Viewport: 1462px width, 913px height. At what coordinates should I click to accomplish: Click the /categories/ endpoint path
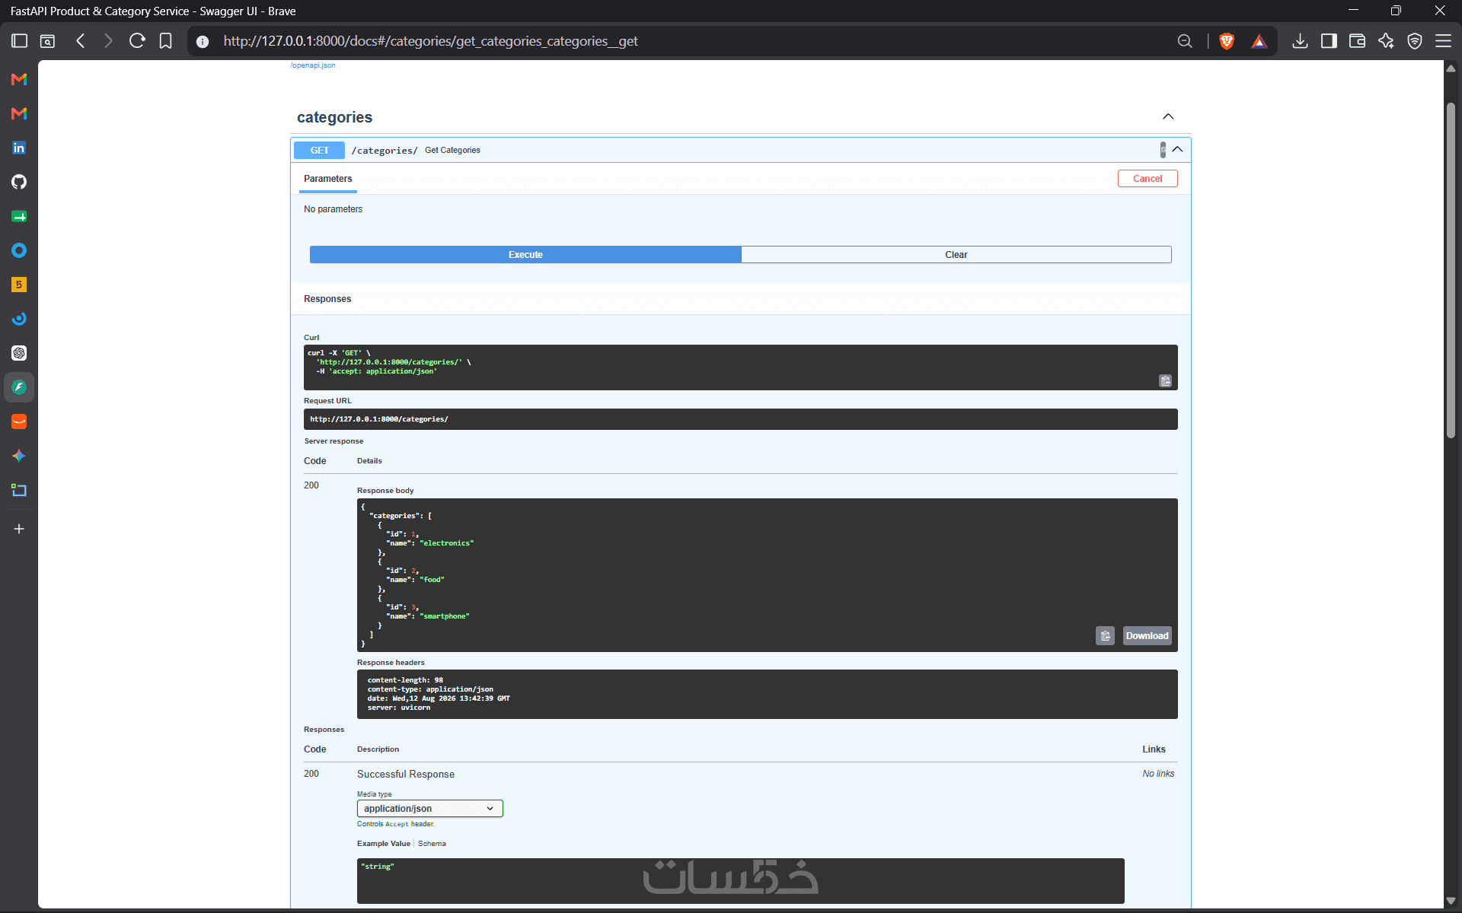point(385,151)
